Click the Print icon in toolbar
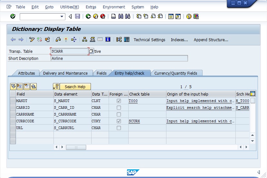 [114, 16]
